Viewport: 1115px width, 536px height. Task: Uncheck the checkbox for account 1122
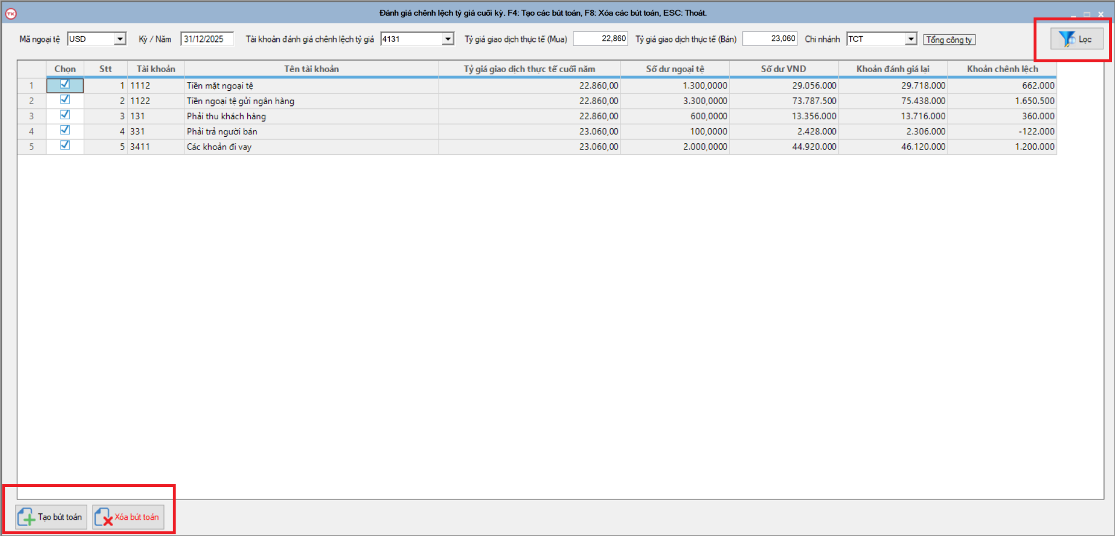[65, 100]
